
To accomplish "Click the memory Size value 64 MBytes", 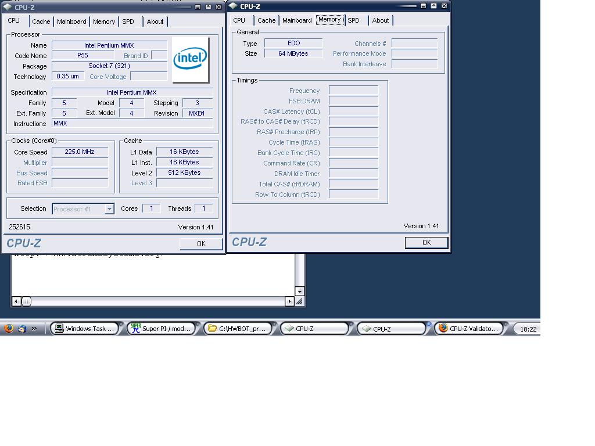I will 293,53.
